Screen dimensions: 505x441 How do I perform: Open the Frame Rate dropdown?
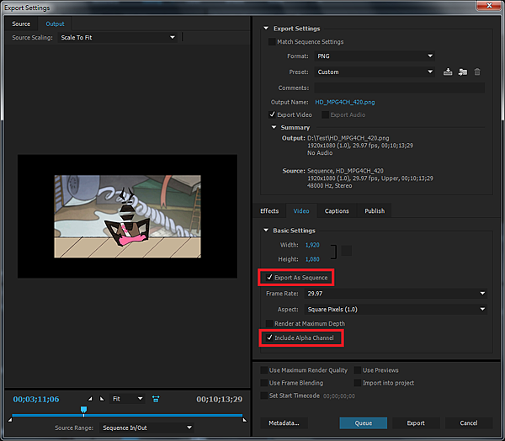pyautogui.click(x=396, y=294)
